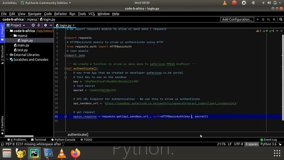The height and width of the screenshot is (160, 284).
Task: Click the Run with Coverage icon
Action: point(268,20)
